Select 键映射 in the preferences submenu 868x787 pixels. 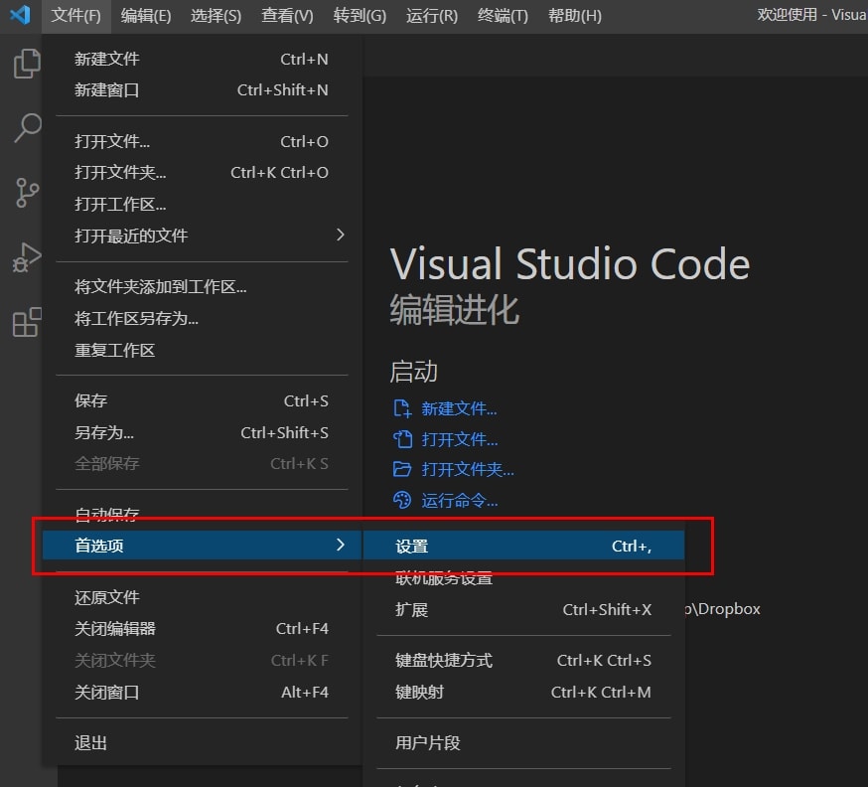(x=523, y=692)
